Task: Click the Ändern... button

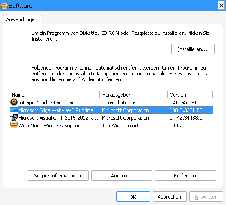Action: coord(122,176)
